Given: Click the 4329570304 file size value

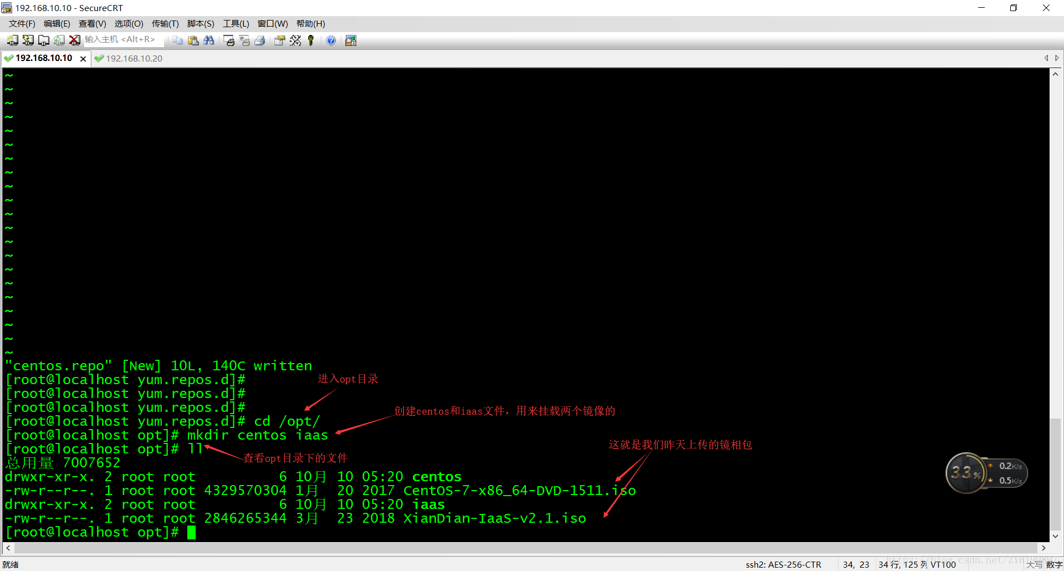Looking at the screenshot, I should tap(245, 491).
